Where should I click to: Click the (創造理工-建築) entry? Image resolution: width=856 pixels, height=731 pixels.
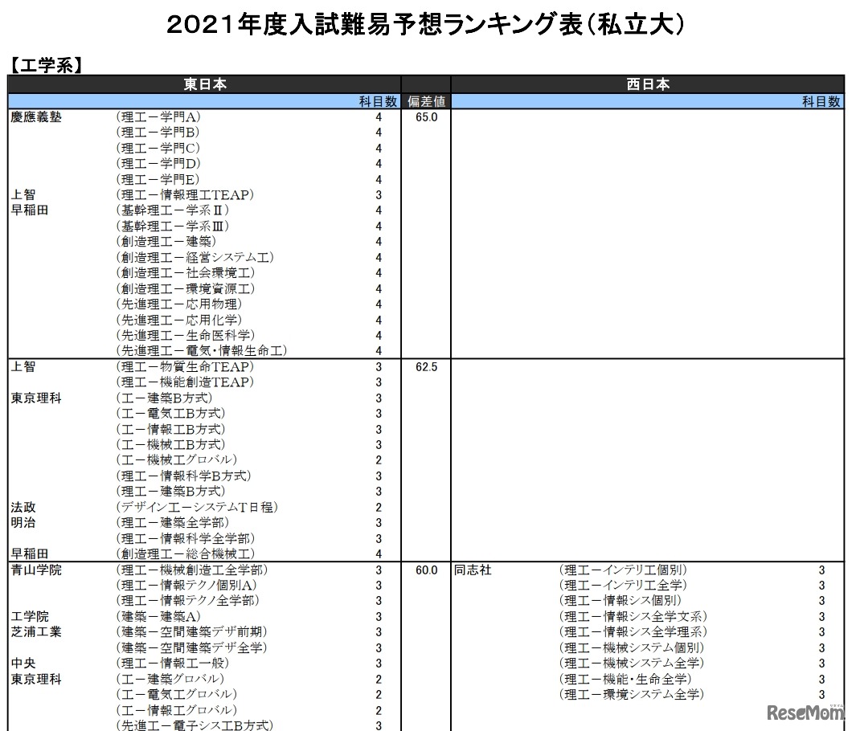166,242
